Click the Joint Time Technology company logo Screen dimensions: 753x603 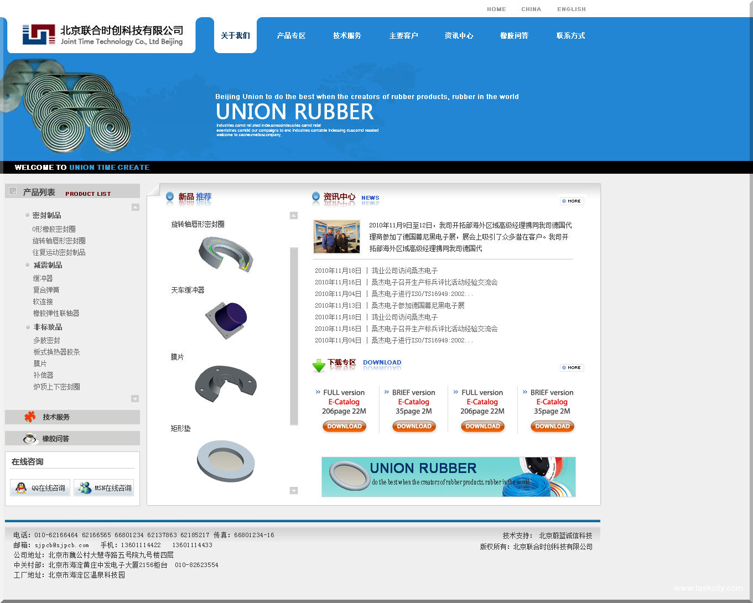(102, 35)
